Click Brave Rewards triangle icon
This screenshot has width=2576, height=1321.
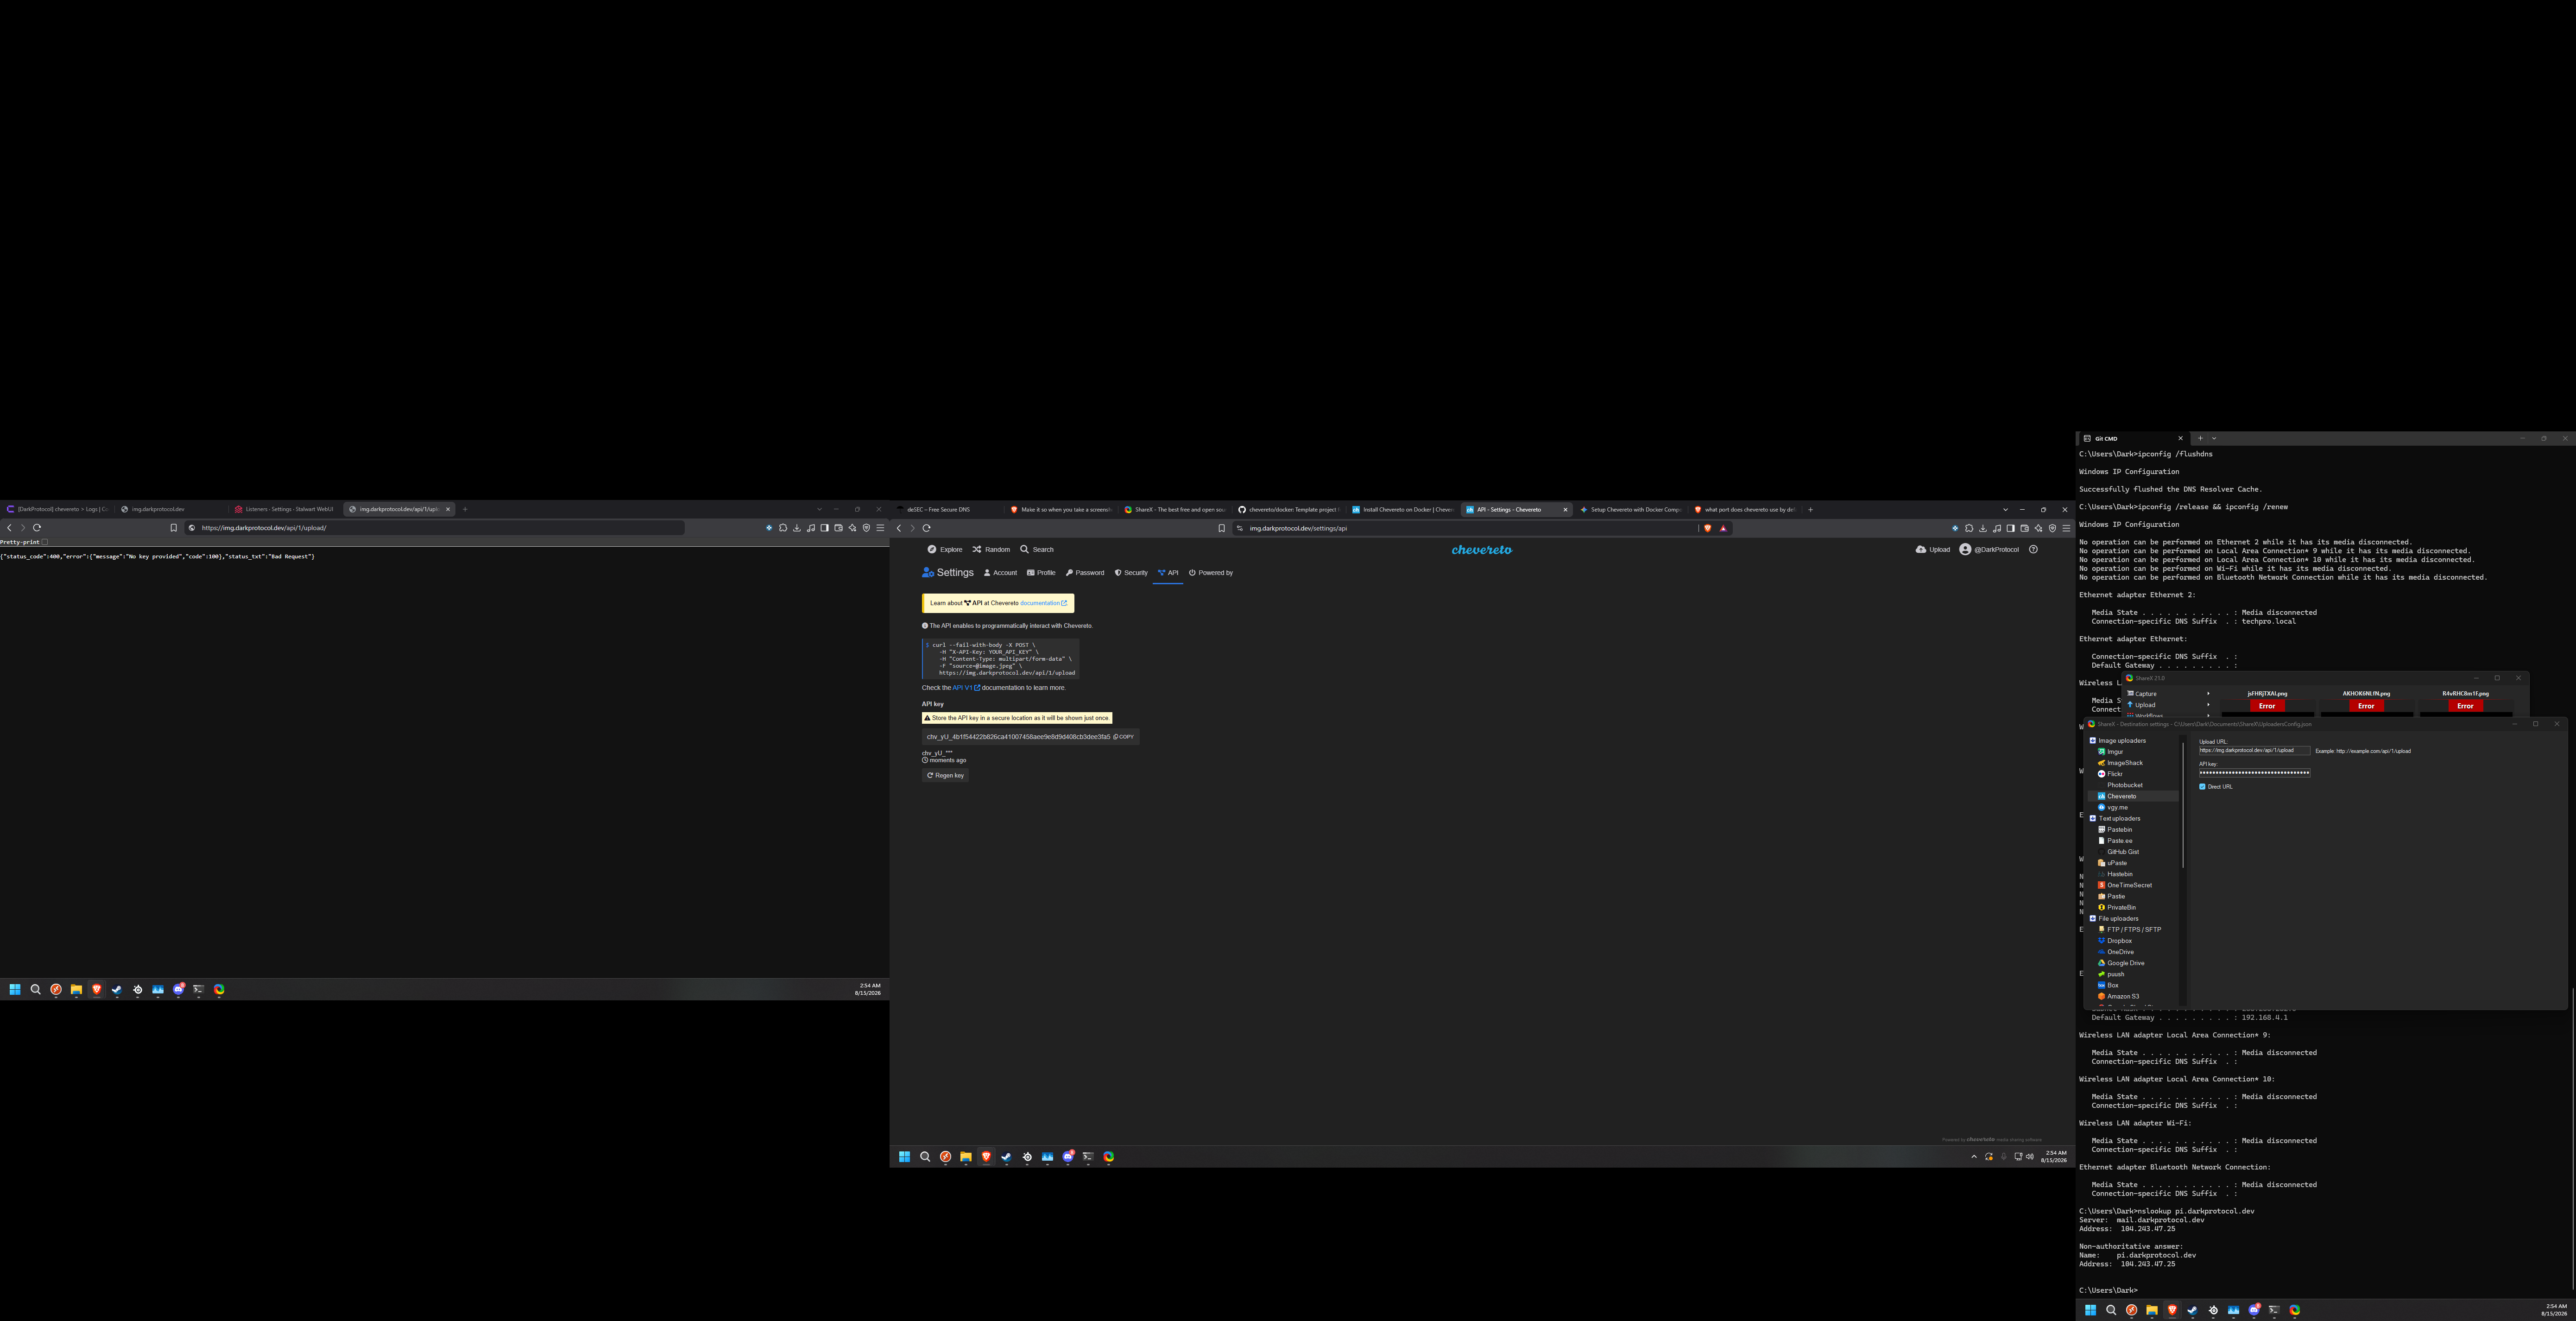(1723, 528)
